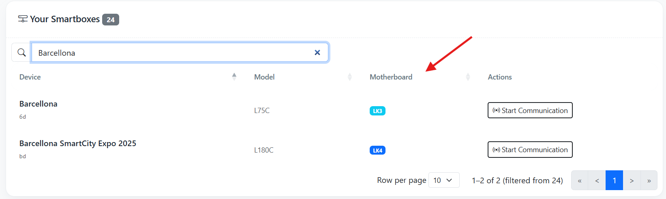Select Barcellona SmartCity Expo 2025 device name
666x199 pixels.
pyautogui.click(x=78, y=143)
